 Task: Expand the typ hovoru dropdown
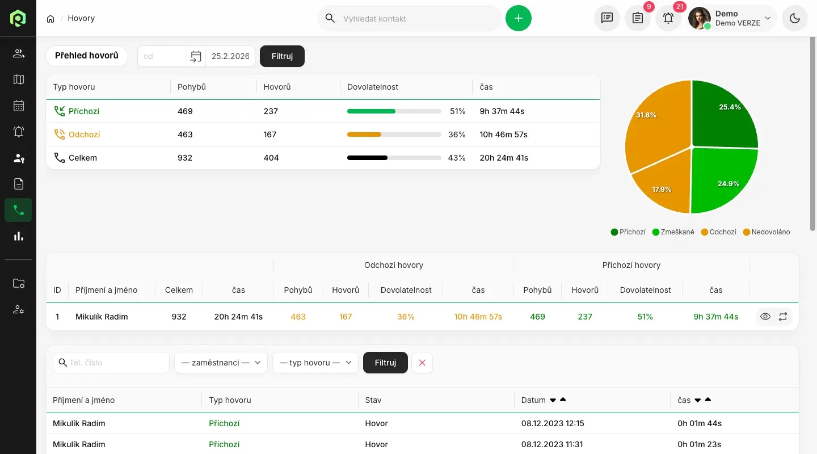tap(315, 363)
